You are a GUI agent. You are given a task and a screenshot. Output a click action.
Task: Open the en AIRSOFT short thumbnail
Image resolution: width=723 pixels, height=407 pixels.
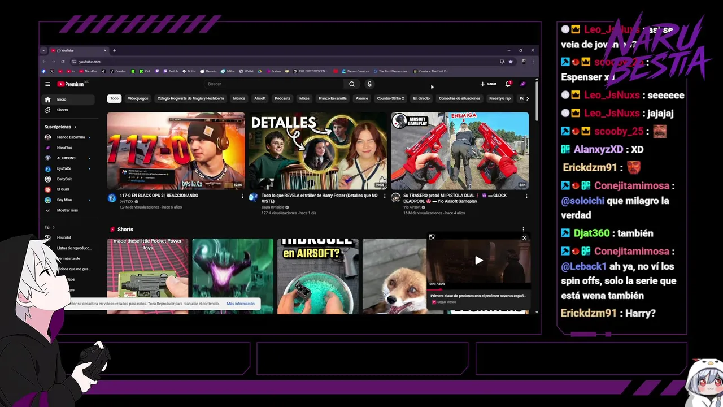pos(317,276)
